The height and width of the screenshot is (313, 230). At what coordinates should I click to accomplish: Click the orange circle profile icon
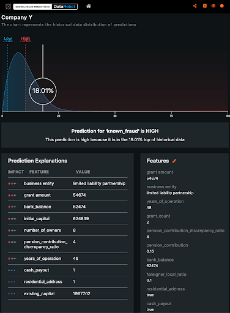coord(222,6)
